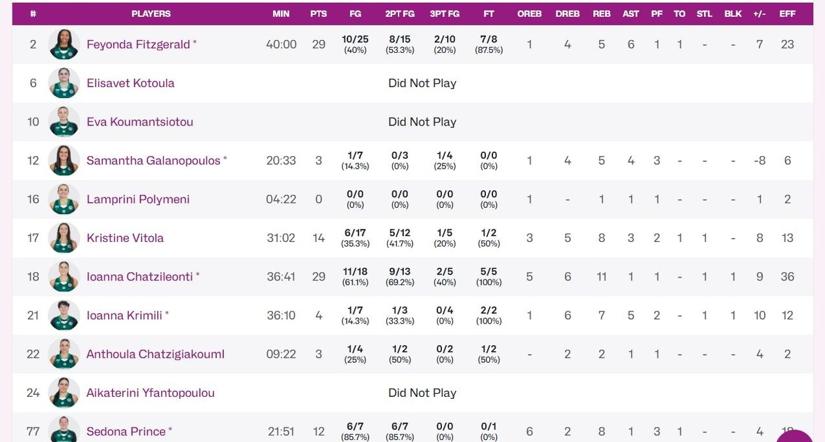Click Kristine Vitola's player photo
825x442 pixels.
(64, 238)
